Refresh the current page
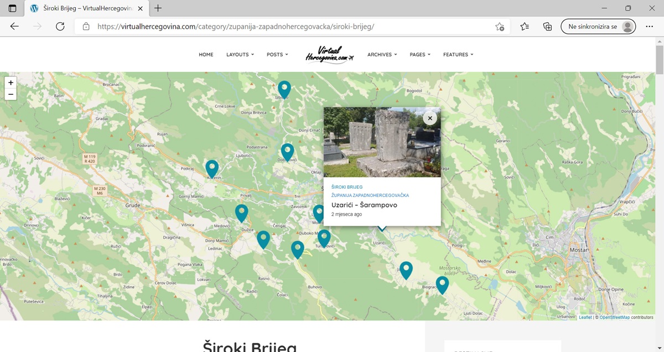 (x=60, y=27)
